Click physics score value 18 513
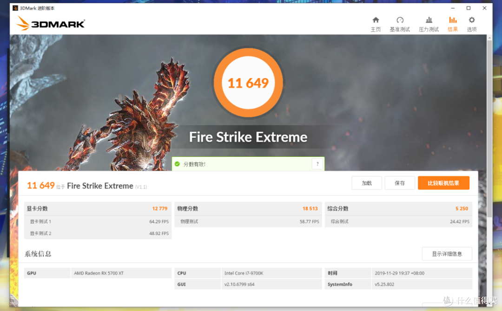This screenshot has height=311, width=502. (x=310, y=208)
